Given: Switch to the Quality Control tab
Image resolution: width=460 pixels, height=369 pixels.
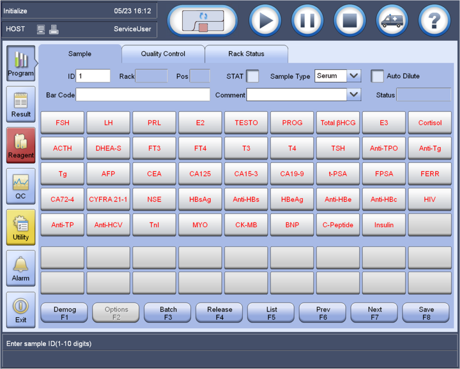Looking at the screenshot, I should (163, 54).
